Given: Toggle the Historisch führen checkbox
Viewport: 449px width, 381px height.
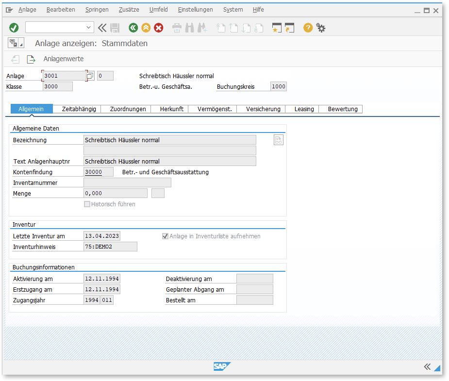Looking at the screenshot, I should click(x=87, y=204).
